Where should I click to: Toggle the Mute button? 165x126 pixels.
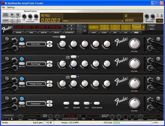pos(151,29)
